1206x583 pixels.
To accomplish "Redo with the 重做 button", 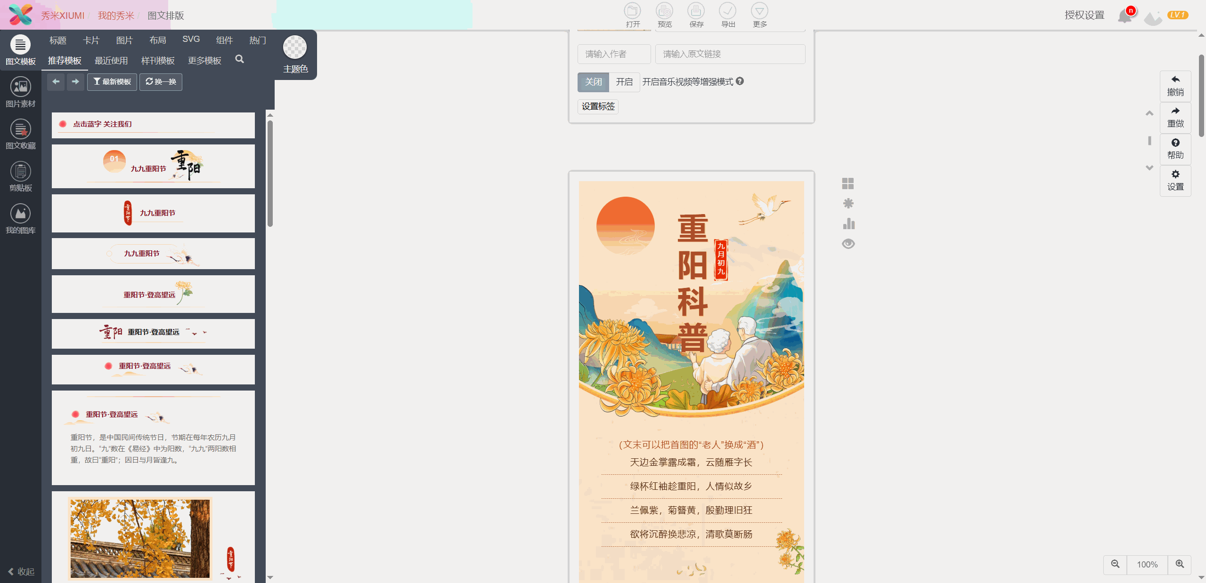I will [x=1175, y=118].
